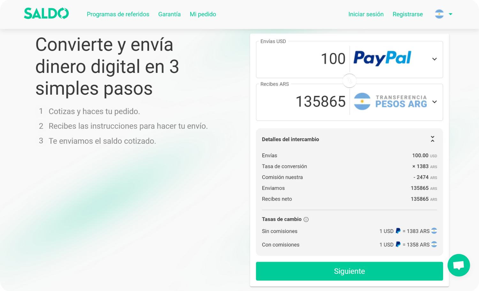
Task: Collapse the Detalles del intercambio section
Action: [432, 139]
